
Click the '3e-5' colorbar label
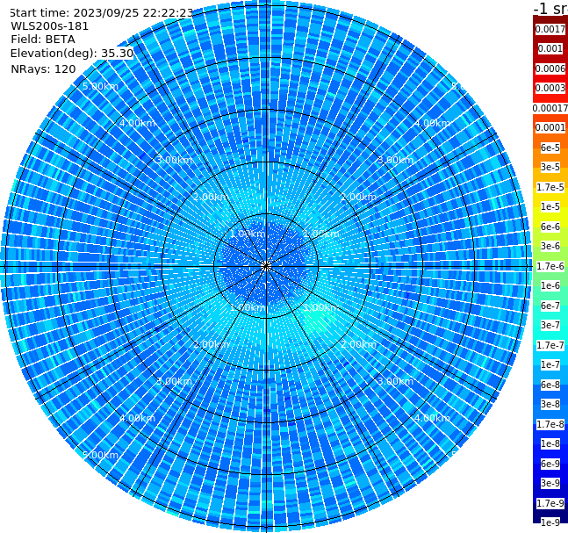550,167
